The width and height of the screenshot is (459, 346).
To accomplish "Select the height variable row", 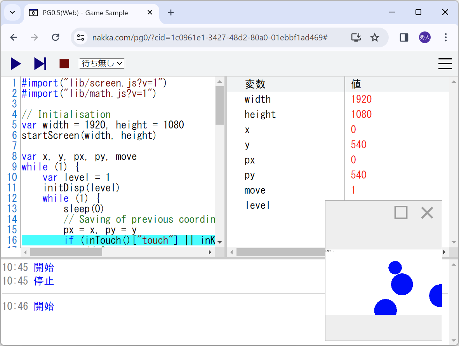I will 338,115.
